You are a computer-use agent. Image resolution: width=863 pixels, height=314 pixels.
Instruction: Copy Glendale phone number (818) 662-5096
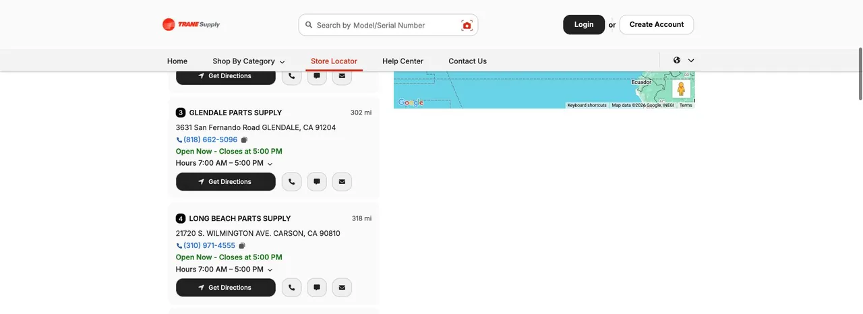pyautogui.click(x=244, y=140)
